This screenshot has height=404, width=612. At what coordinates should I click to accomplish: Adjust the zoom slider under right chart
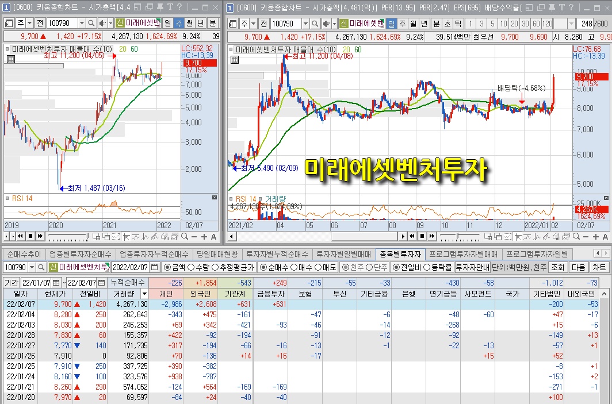coord(460,236)
